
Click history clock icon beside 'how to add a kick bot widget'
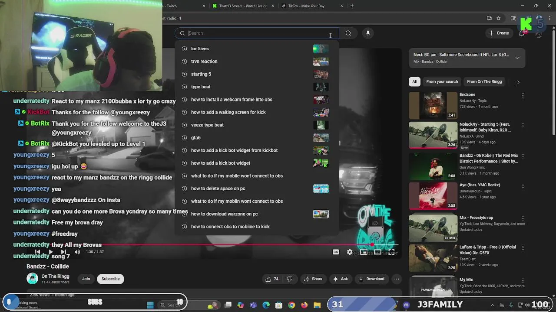pyautogui.click(x=184, y=163)
